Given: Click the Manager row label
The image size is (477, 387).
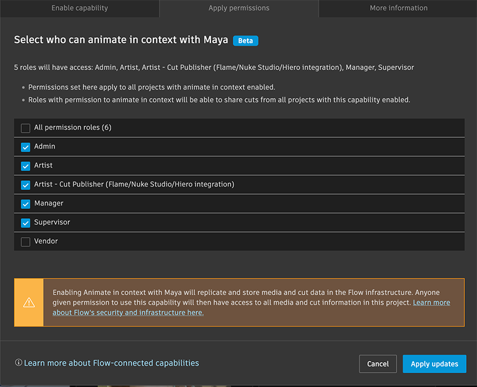Looking at the screenshot, I should tap(49, 203).
